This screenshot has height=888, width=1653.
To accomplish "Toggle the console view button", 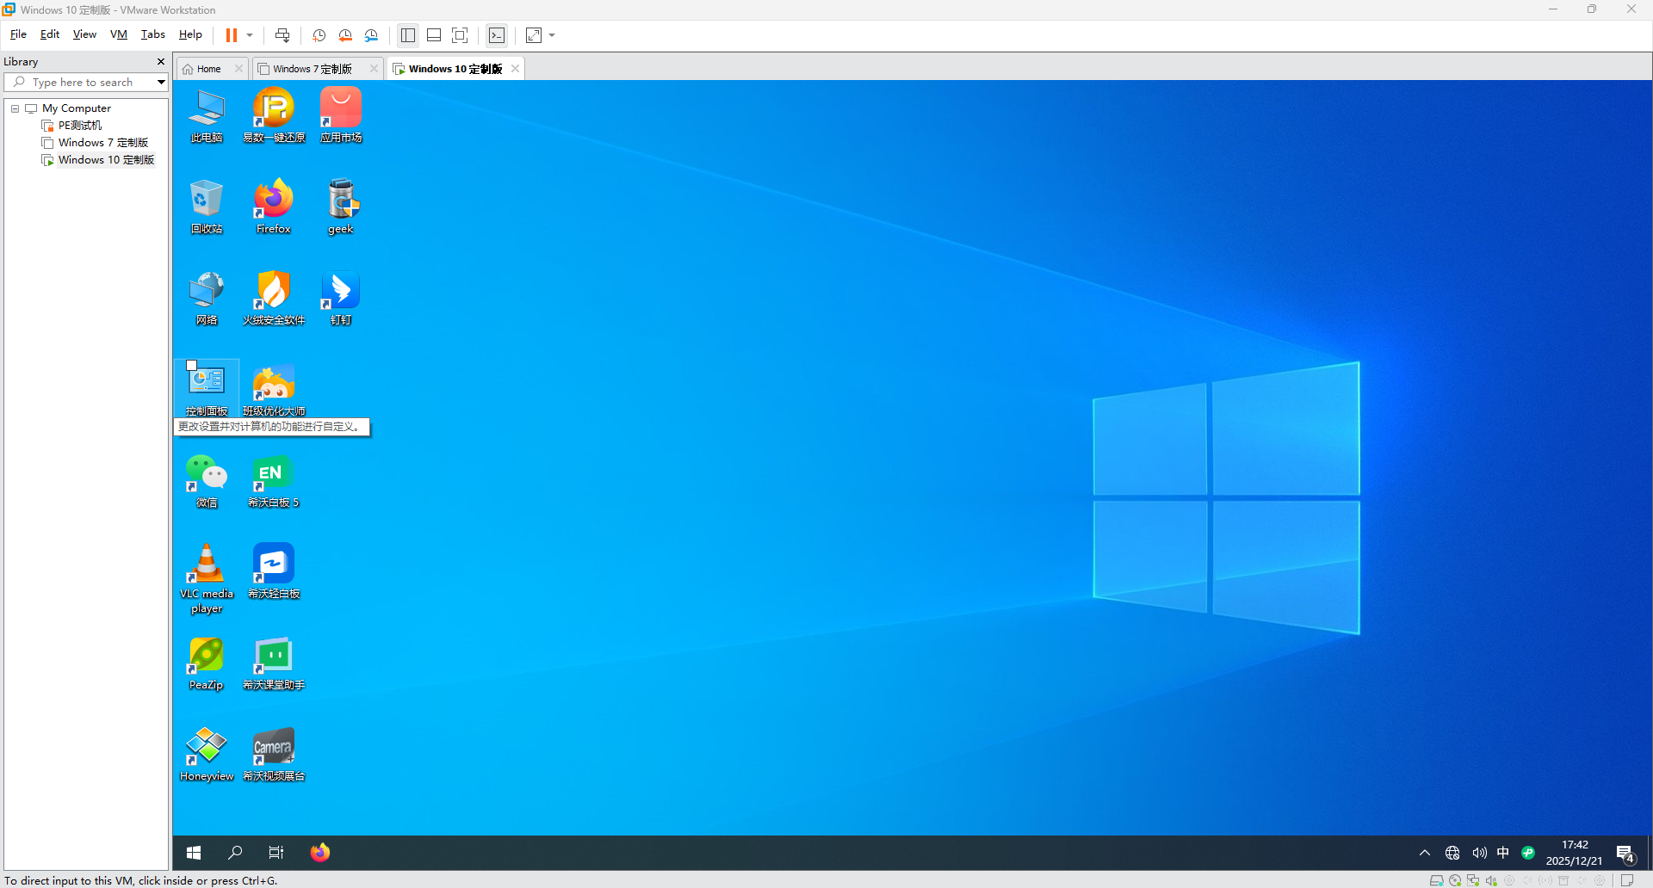I will 497,35.
